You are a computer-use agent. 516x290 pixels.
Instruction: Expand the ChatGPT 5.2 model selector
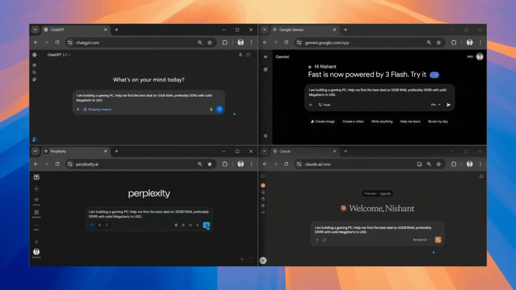coord(59,55)
